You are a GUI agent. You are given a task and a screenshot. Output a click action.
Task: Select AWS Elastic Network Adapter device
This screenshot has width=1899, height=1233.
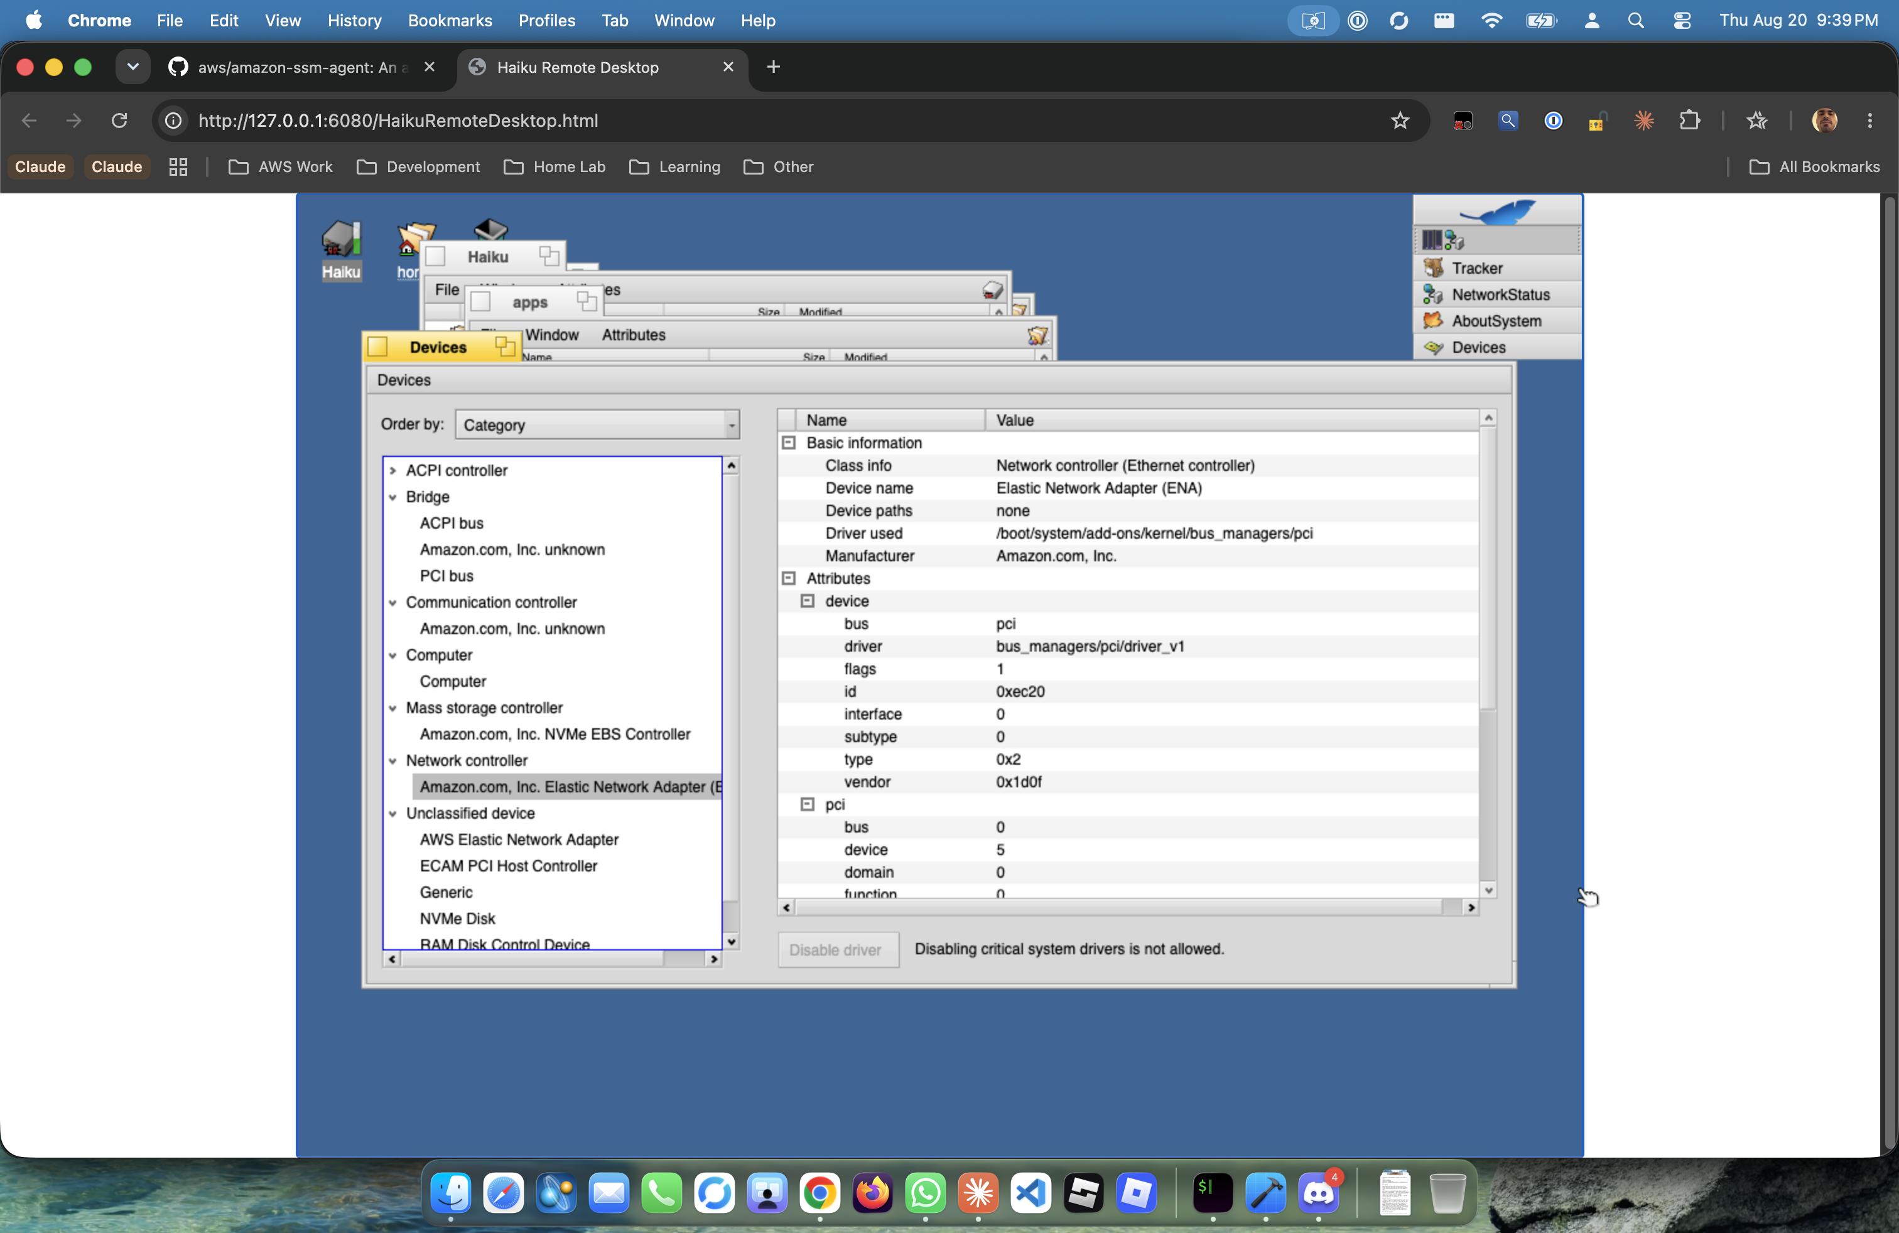519,839
